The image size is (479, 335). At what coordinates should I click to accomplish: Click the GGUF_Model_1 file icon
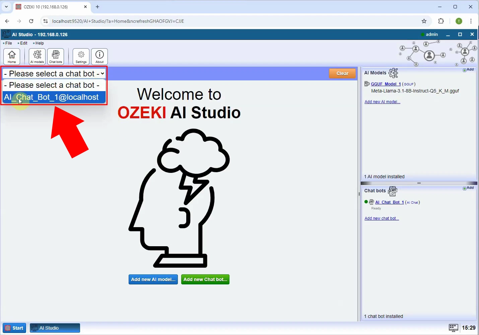pyautogui.click(x=367, y=84)
